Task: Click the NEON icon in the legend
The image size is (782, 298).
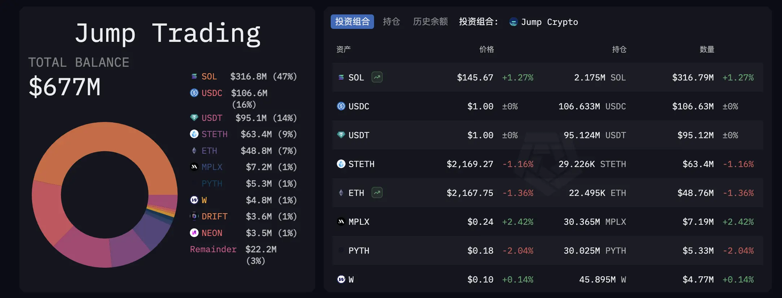Action: pyautogui.click(x=194, y=233)
